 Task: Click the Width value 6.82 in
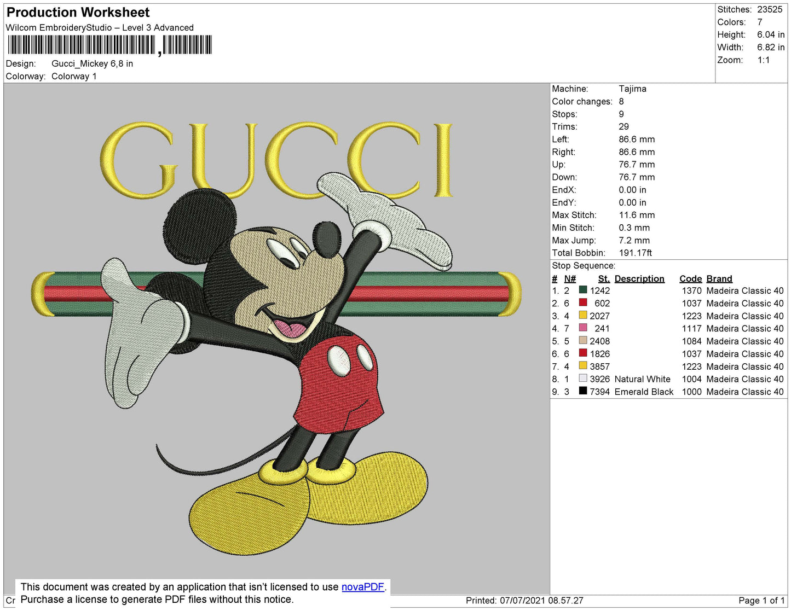pyautogui.click(x=771, y=48)
